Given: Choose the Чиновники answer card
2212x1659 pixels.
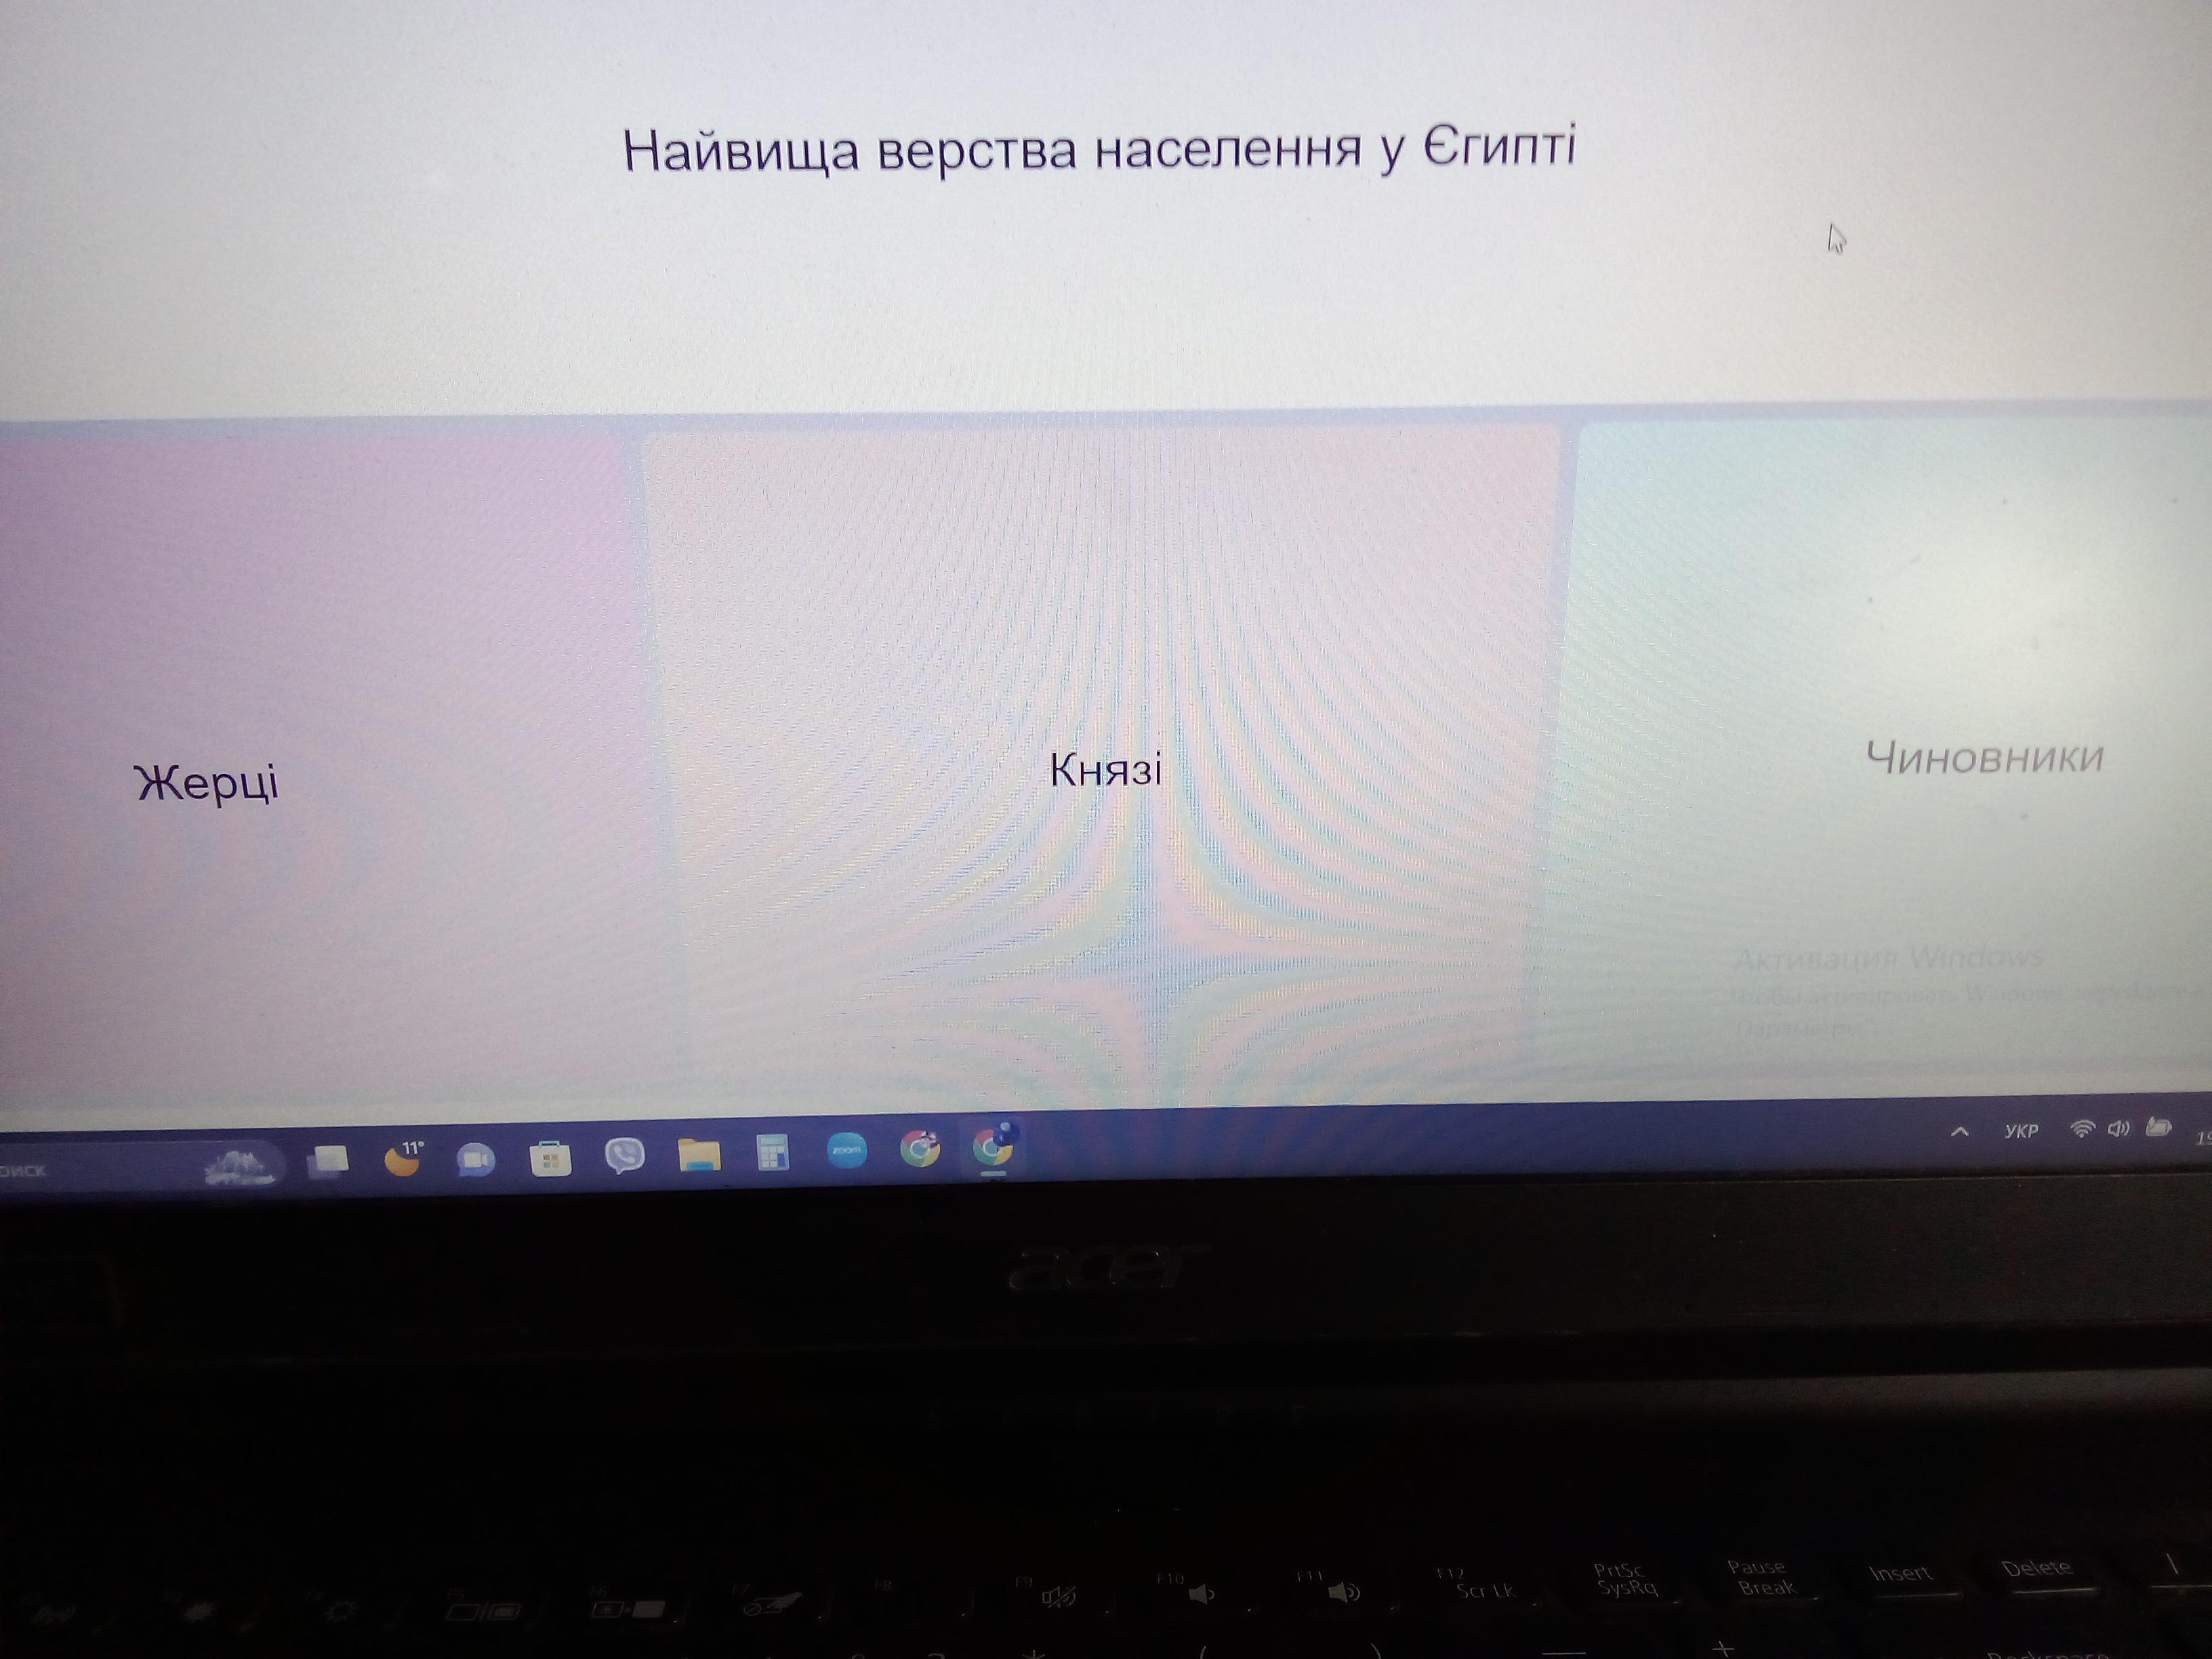Looking at the screenshot, I should tap(1984, 758).
